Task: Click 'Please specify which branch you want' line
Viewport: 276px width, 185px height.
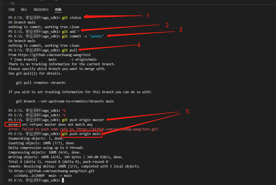Action: pos(57,69)
